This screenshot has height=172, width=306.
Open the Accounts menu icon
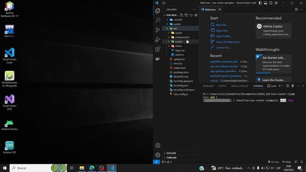158,145
